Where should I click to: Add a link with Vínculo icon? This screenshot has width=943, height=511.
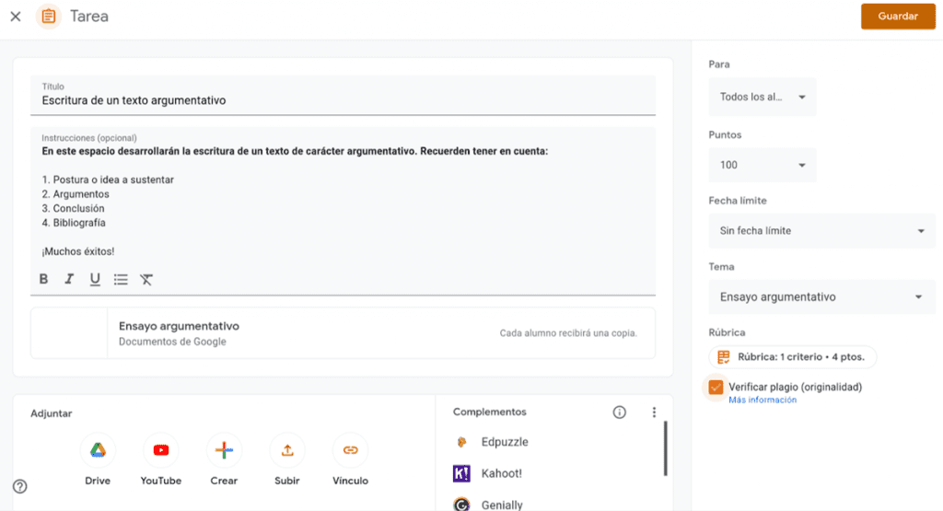(x=350, y=450)
